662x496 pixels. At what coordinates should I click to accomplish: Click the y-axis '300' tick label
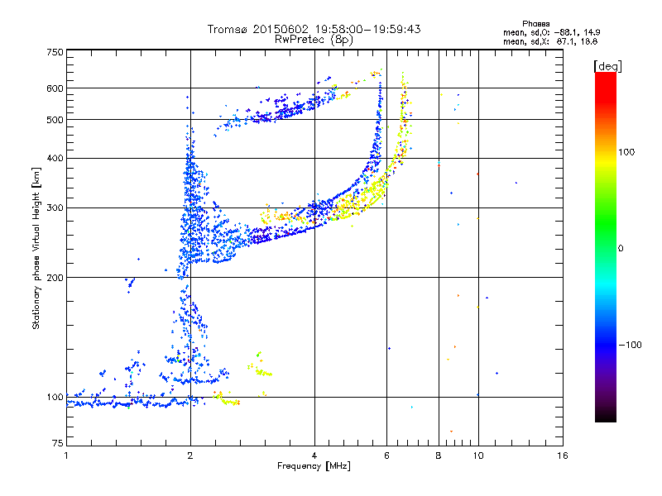[55, 207]
